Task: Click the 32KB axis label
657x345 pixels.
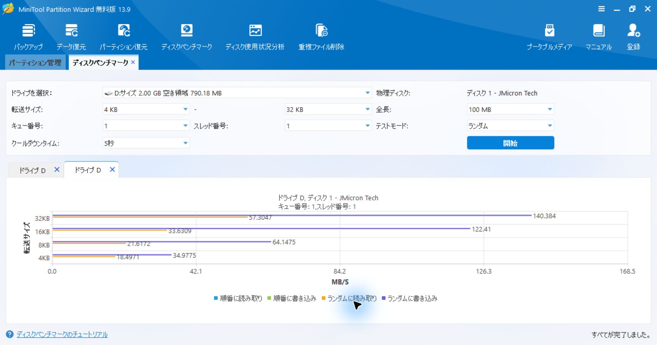Action: (x=42, y=219)
